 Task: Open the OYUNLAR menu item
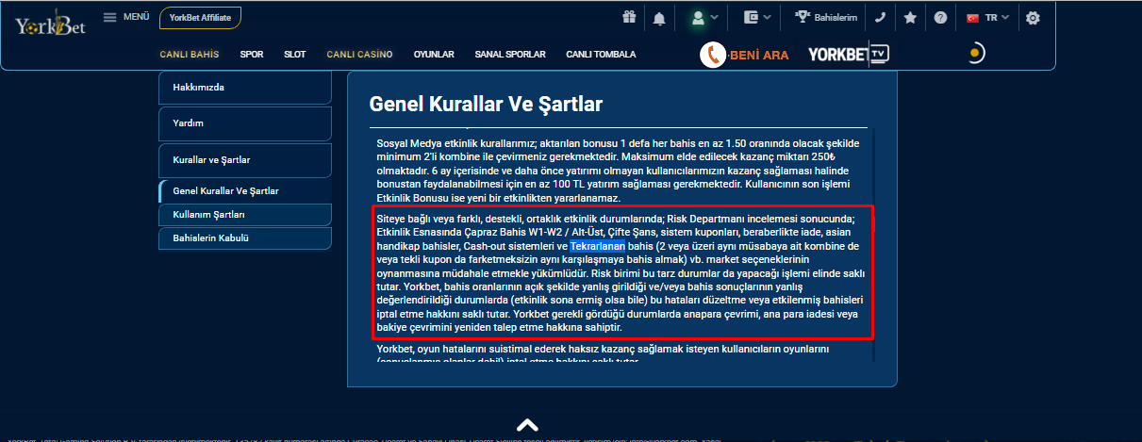[434, 55]
